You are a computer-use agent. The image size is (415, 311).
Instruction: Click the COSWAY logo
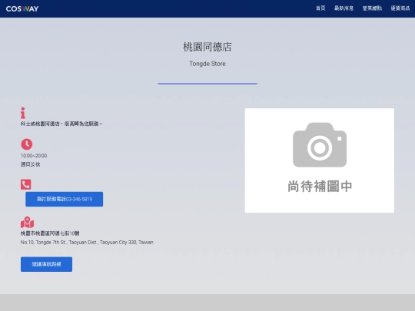click(22, 8)
